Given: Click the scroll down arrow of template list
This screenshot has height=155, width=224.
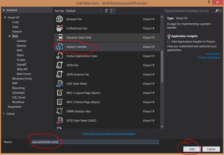Looking at the screenshot, I should click(x=162, y=127).
